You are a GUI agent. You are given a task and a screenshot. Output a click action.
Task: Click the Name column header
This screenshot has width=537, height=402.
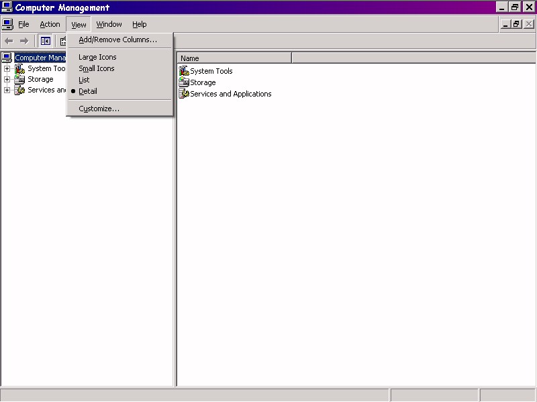(234, 58)
